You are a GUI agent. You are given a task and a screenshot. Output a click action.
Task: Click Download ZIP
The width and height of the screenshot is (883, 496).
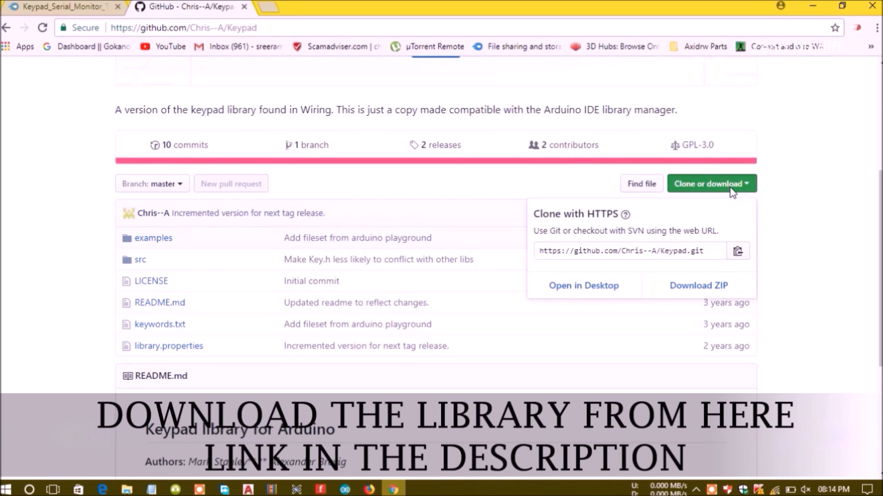tap(699, 285)
